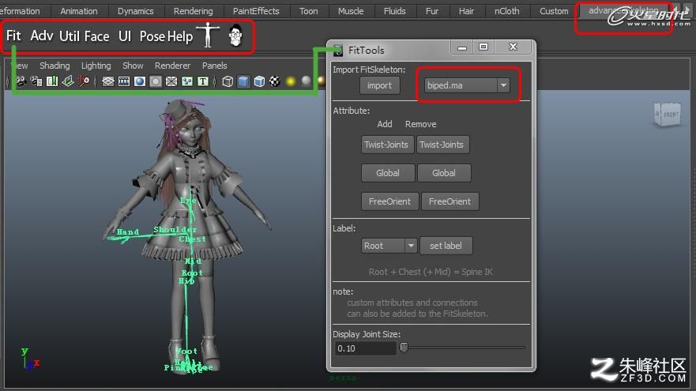Click the Fit shelf button
Screen dimensions: 696x391
[x=13, y=36]
